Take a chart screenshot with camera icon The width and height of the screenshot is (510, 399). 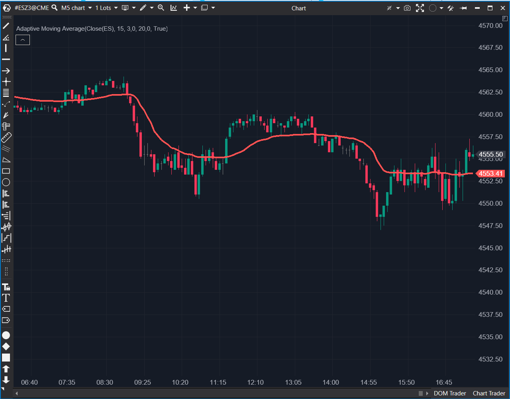[x=407, y=8]
